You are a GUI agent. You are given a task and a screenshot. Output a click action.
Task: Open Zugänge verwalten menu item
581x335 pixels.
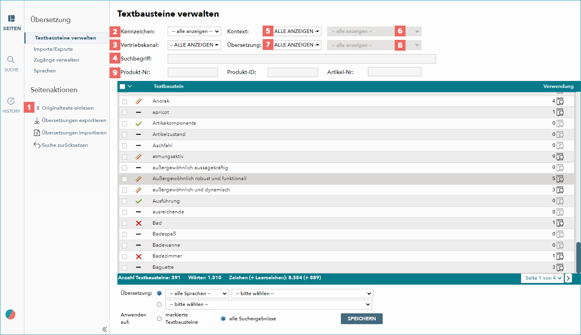pyautogui.click(x=56, y=60)
